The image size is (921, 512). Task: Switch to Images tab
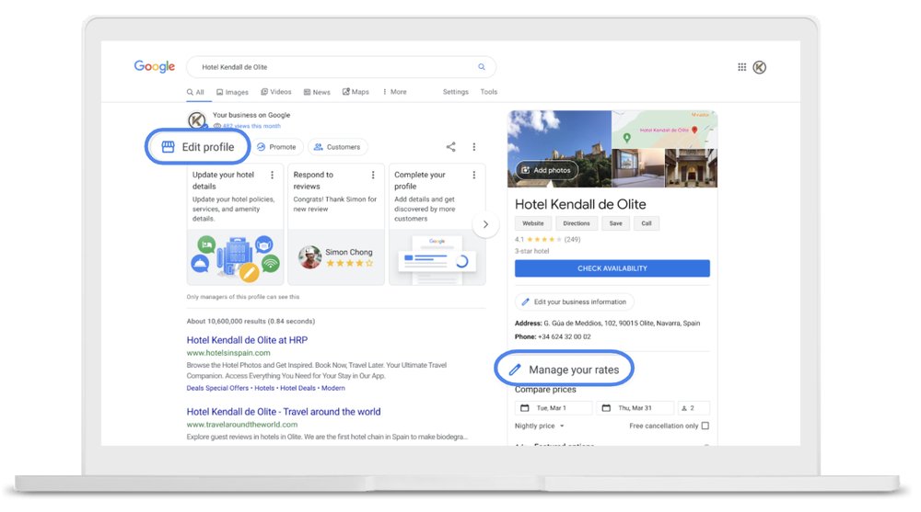tap(233, 92)
